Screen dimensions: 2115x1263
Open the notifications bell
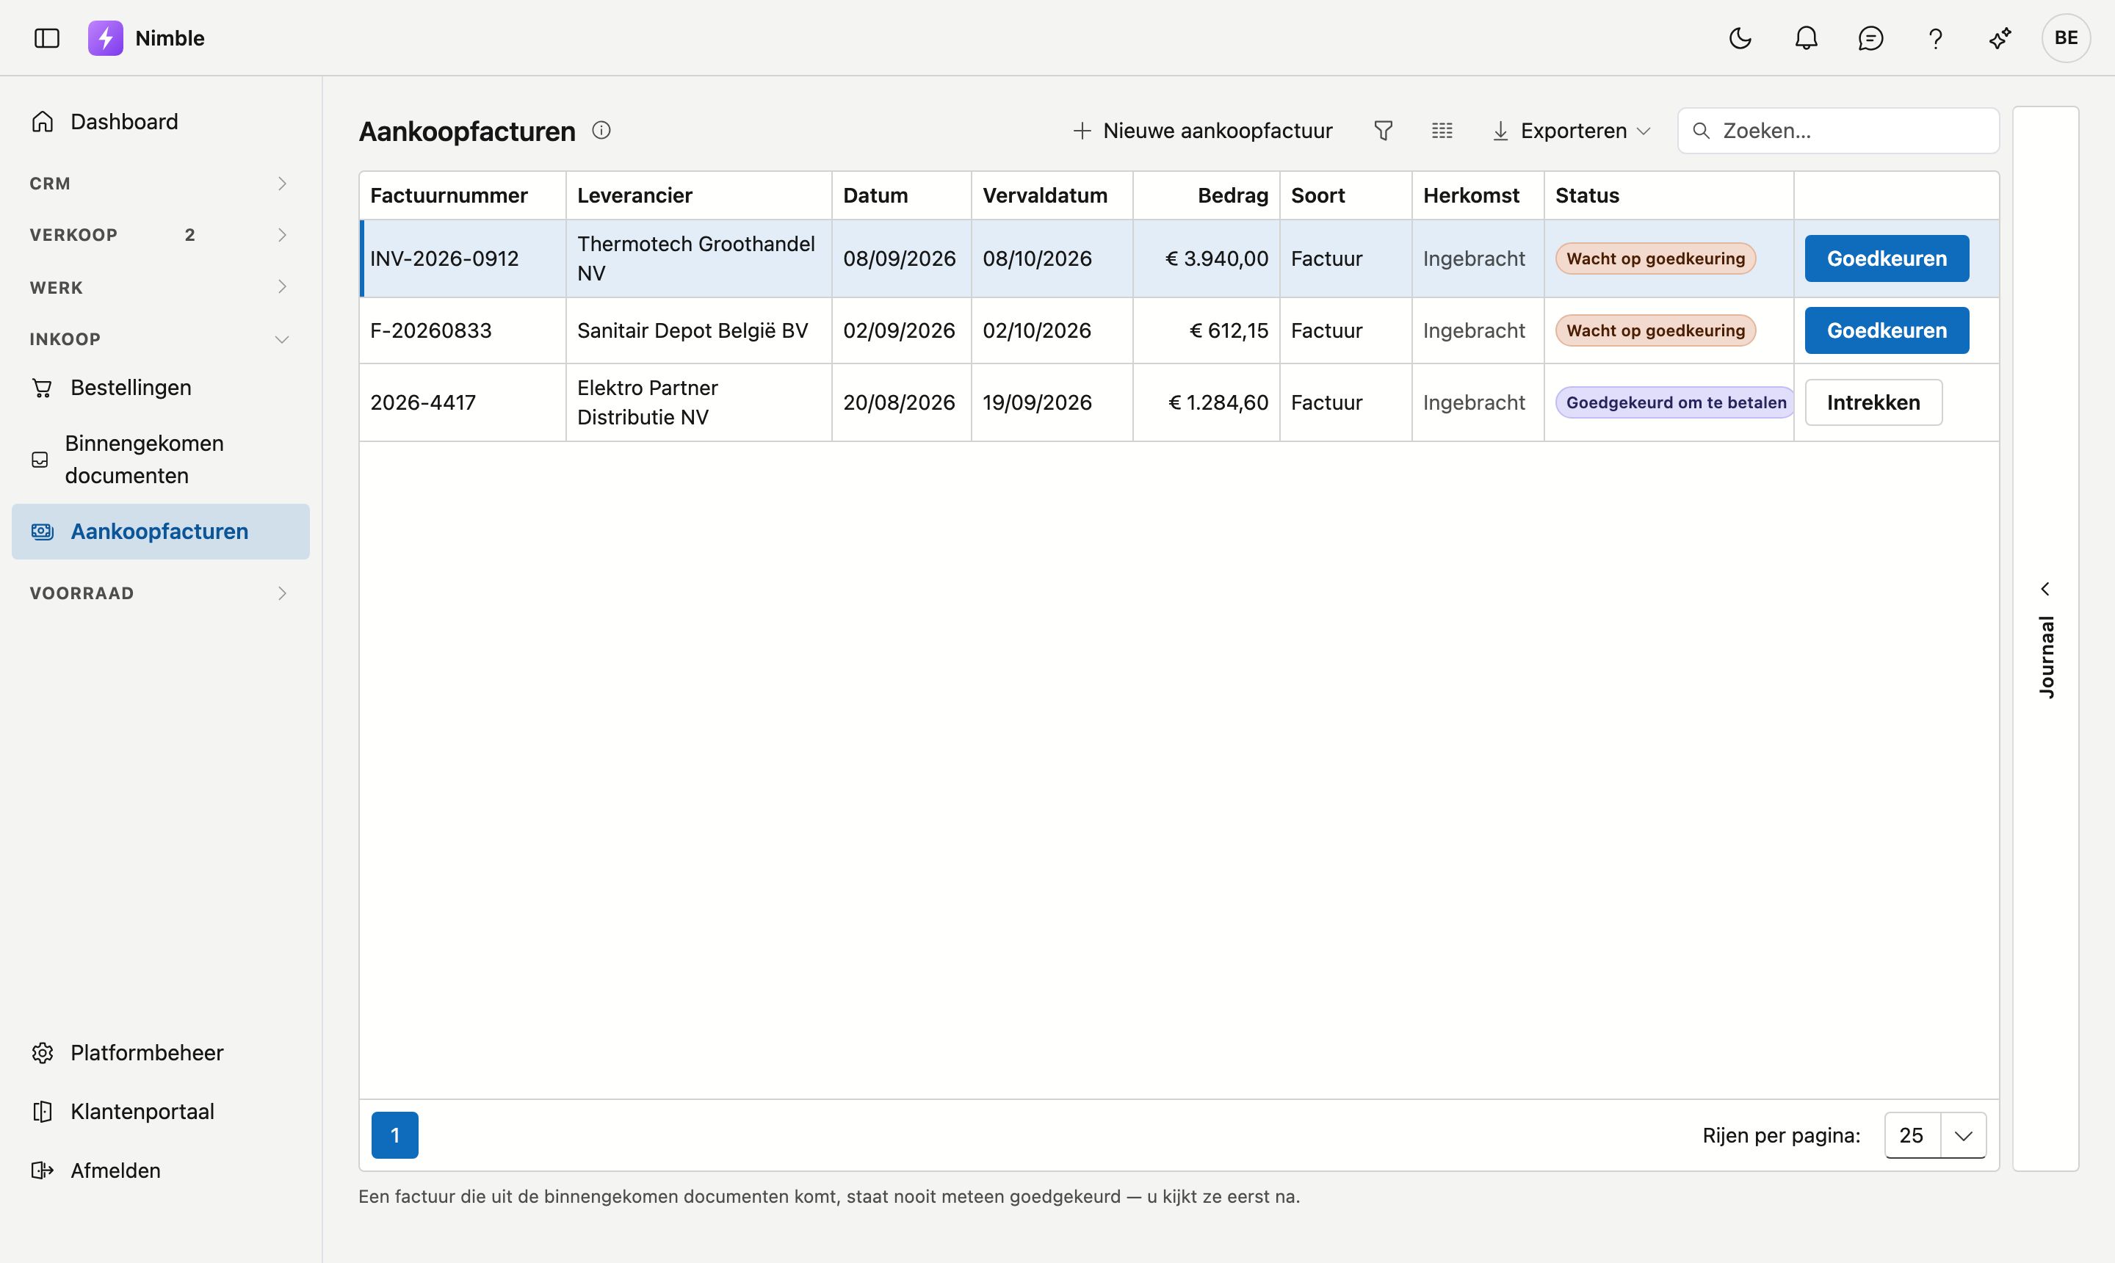click(x=1806, y=38)
